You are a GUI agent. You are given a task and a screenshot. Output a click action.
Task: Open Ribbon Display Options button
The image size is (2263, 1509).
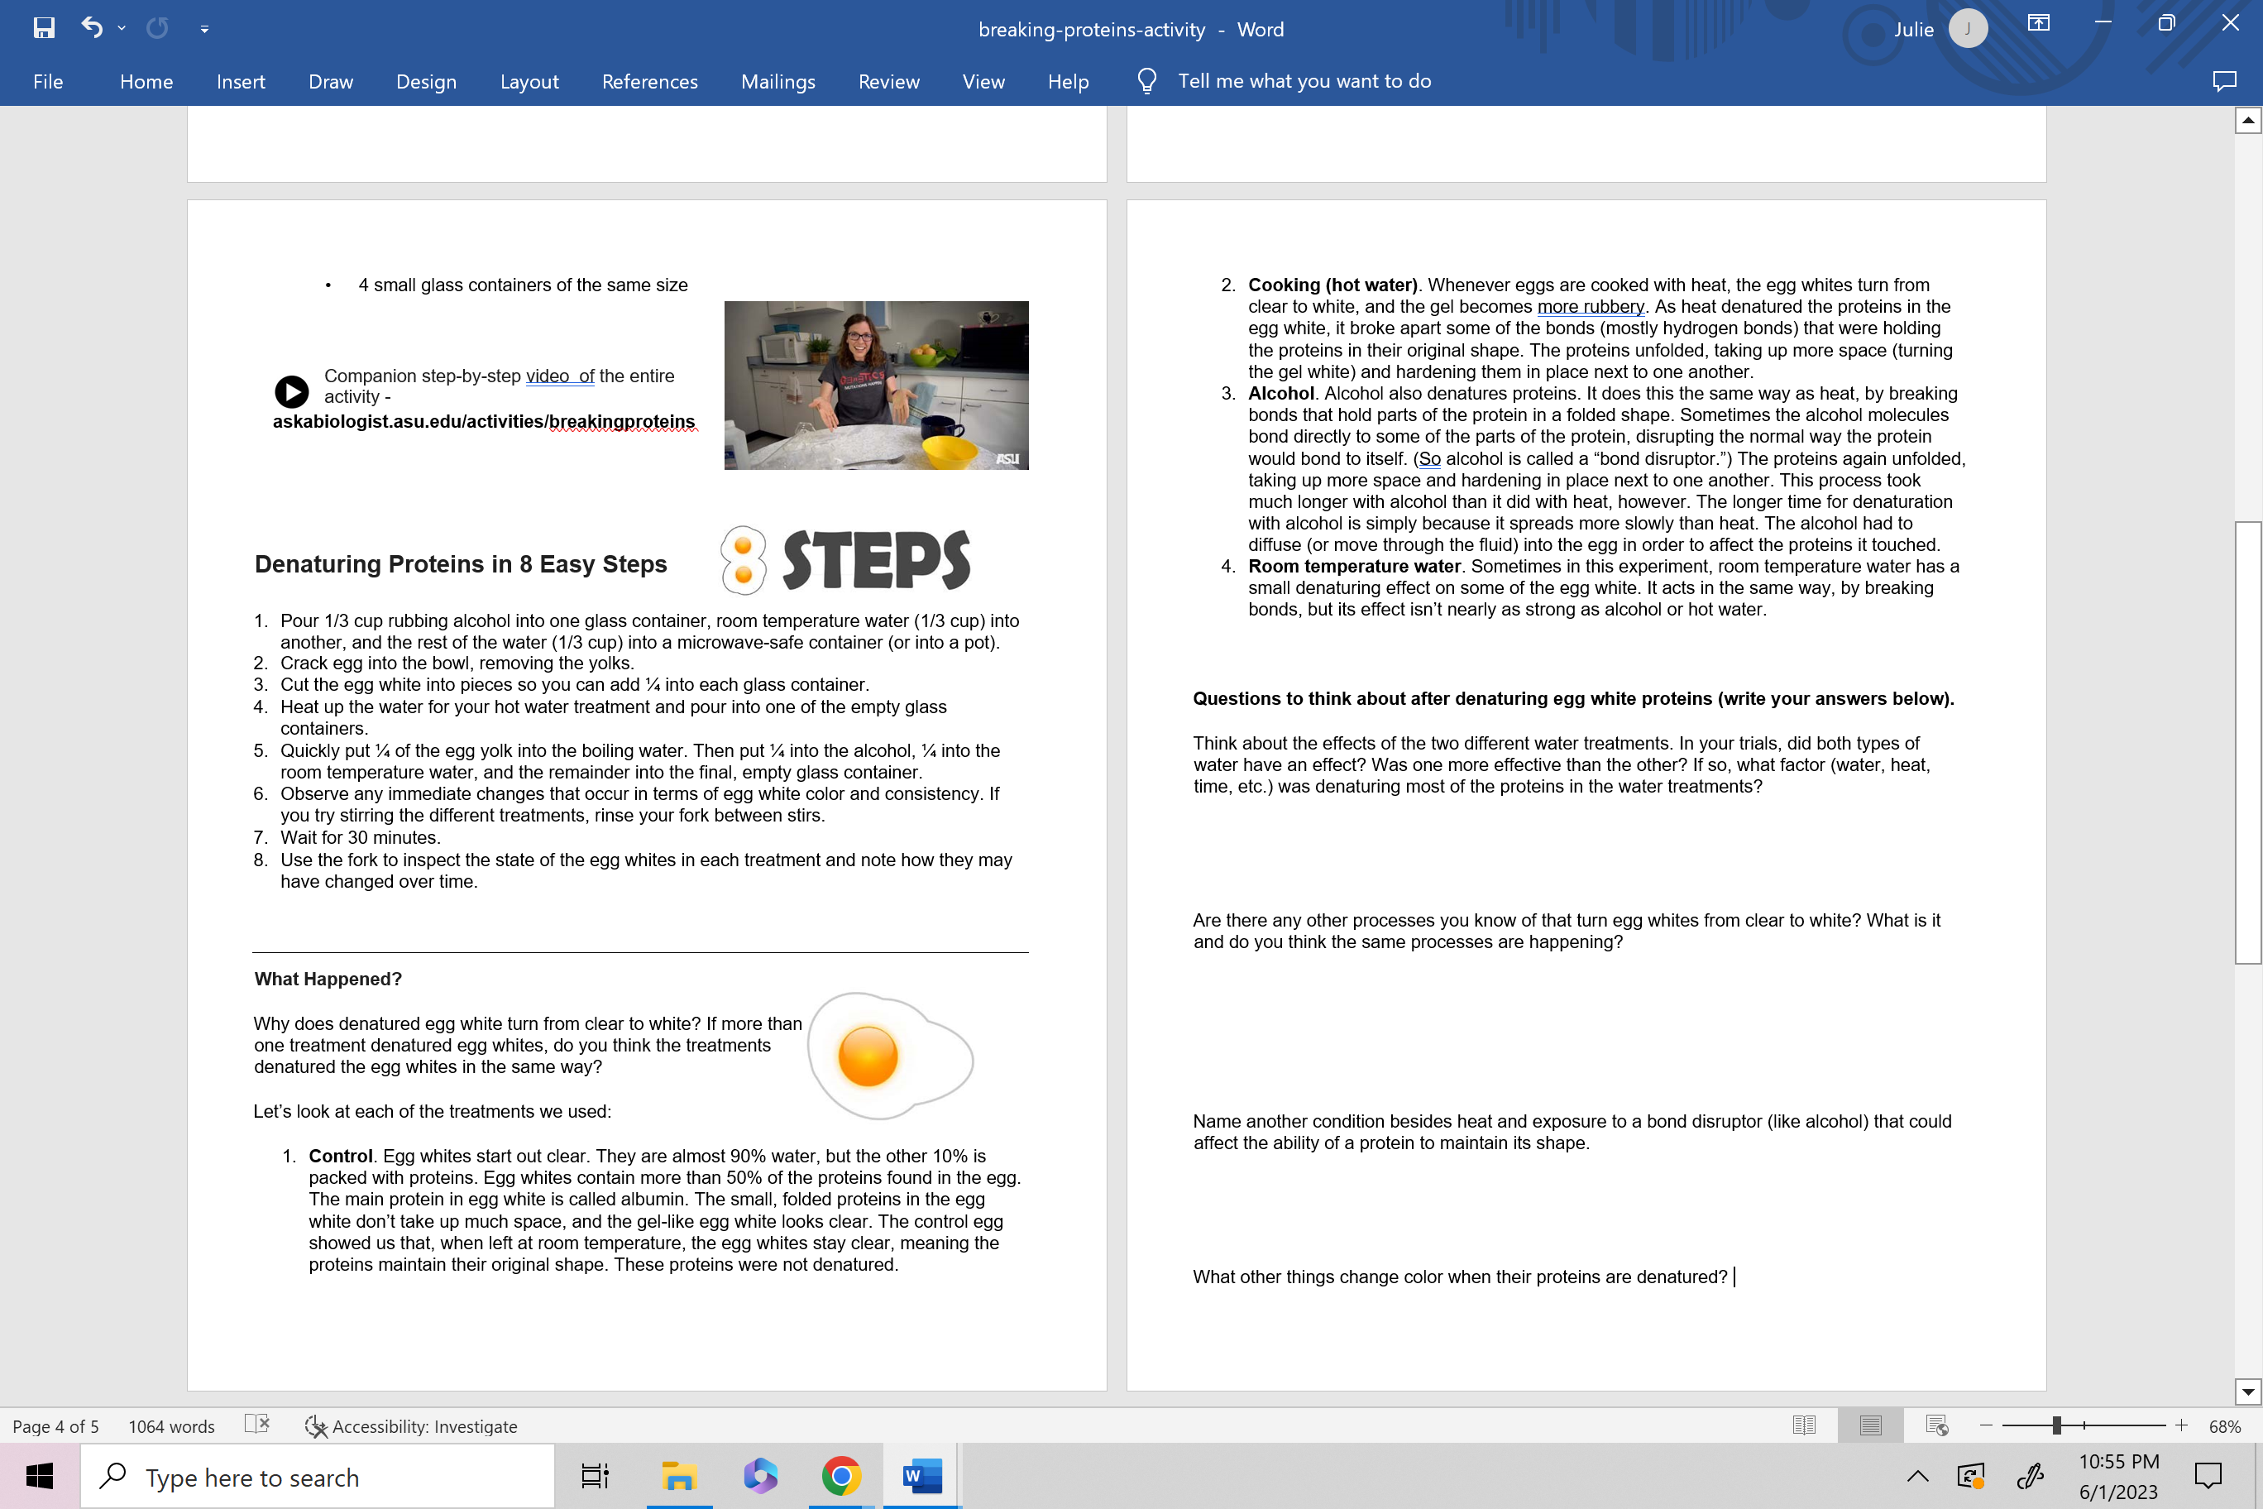[2038, 24]
